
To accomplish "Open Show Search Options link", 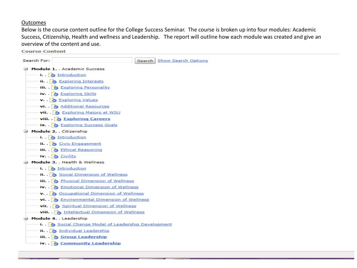I will click(x=183, y=61).
